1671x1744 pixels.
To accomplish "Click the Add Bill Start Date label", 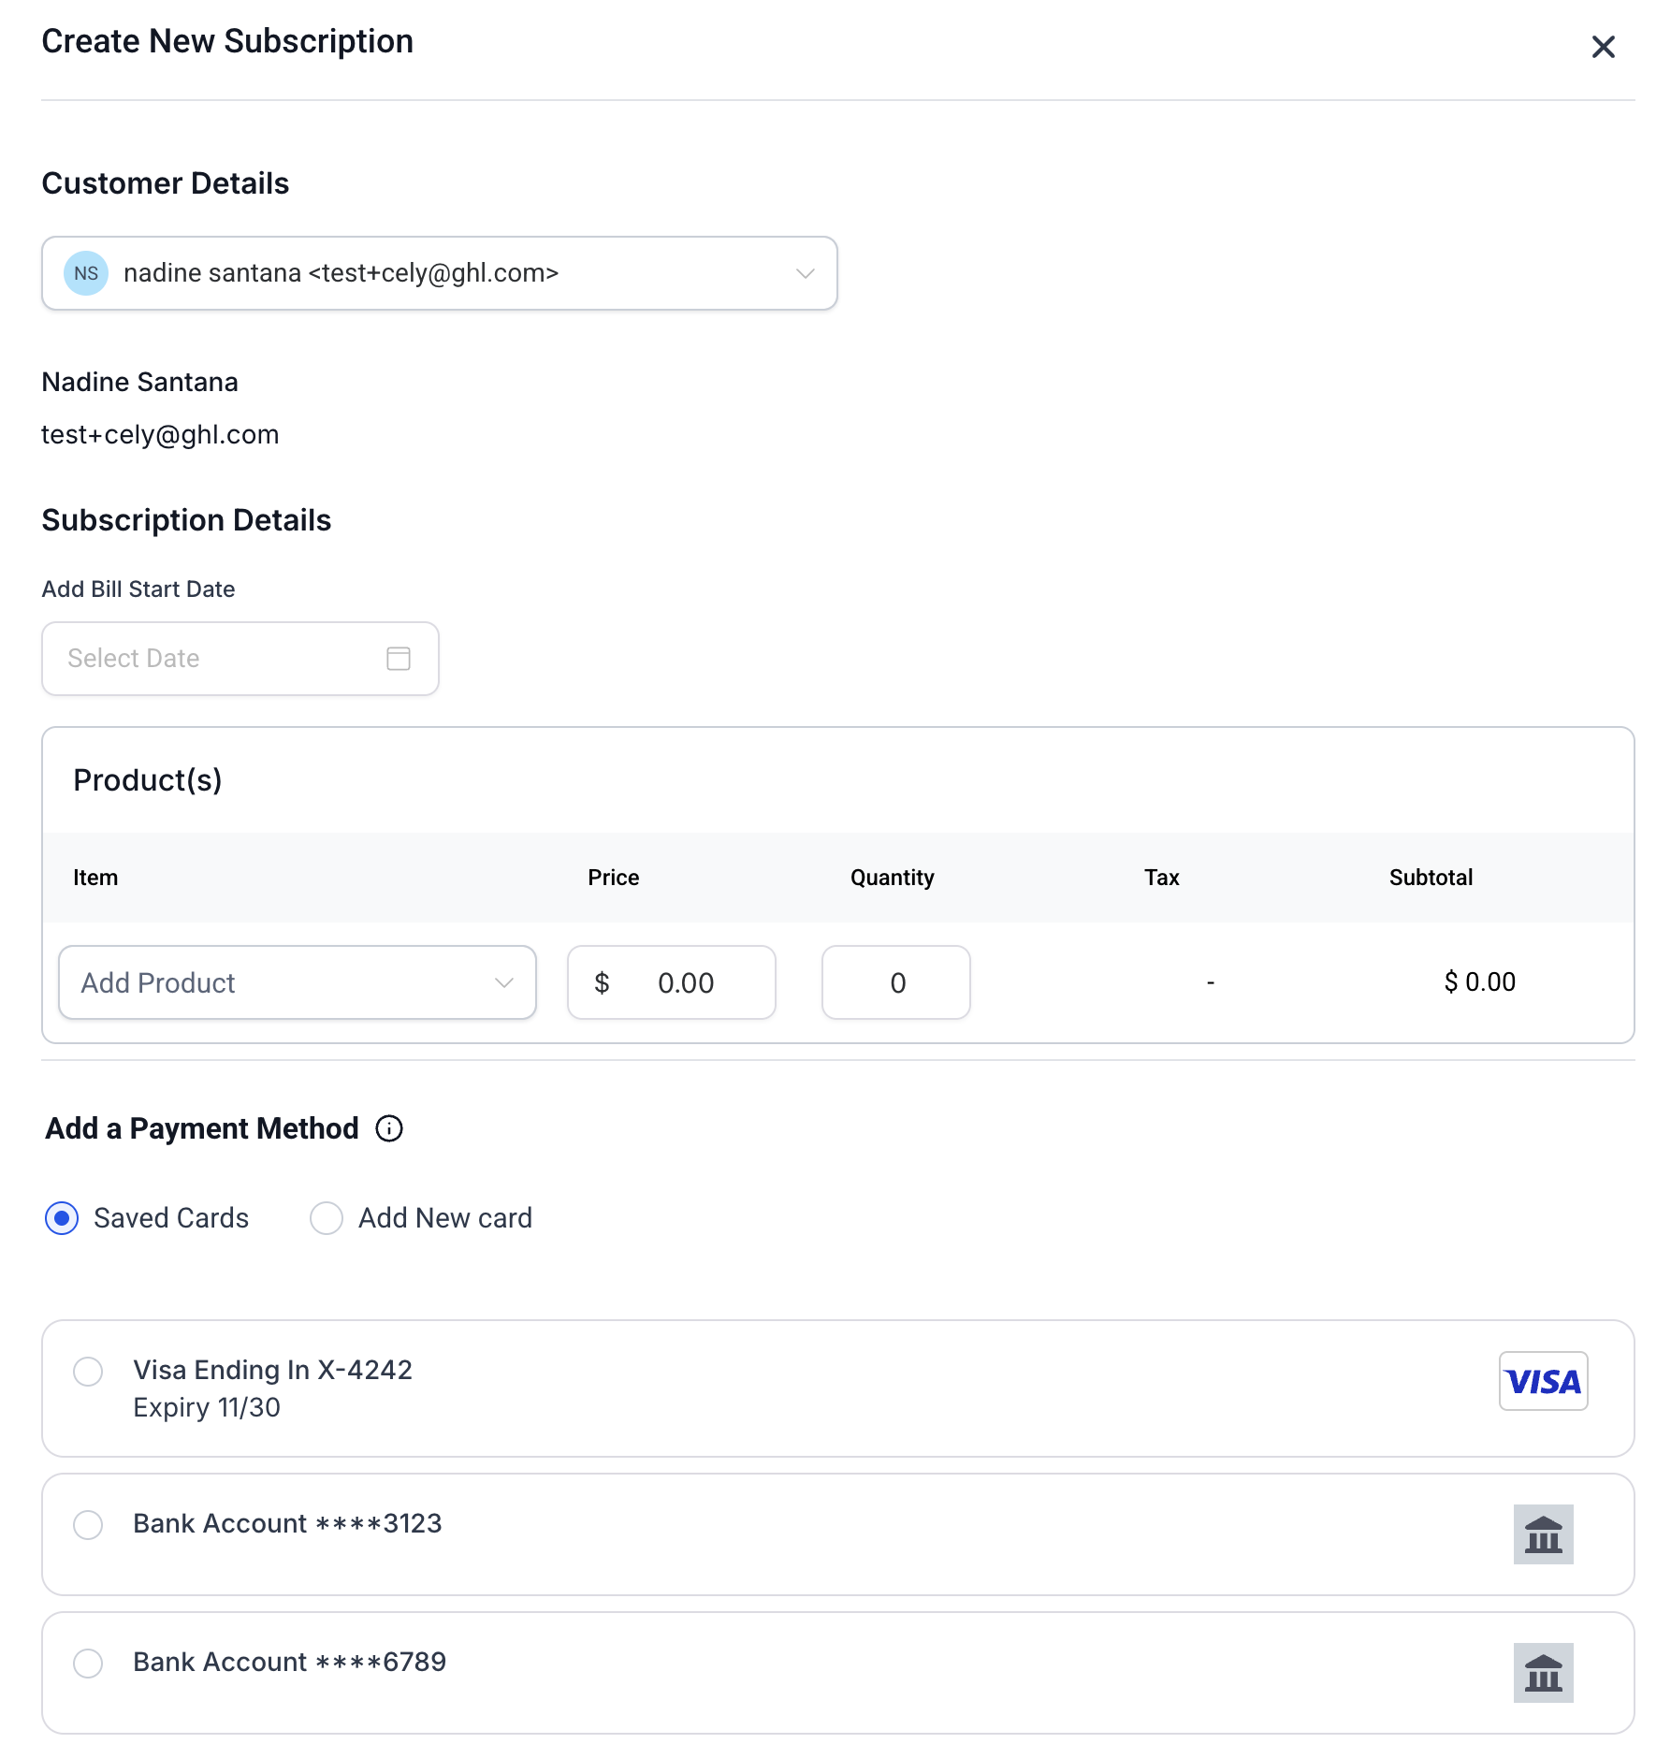I will [138, 589].
